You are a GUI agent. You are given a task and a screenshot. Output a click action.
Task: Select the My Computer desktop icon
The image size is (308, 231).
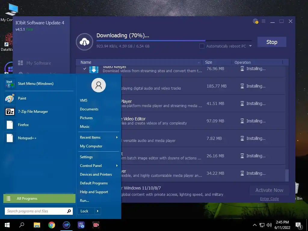tap(9, 12)
